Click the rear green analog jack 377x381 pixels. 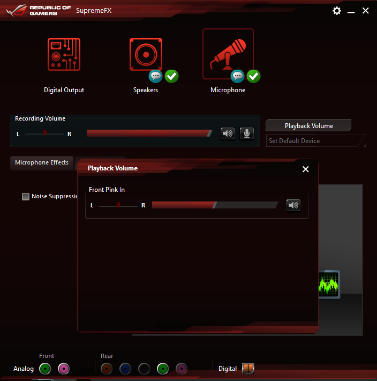pos(163,369)
